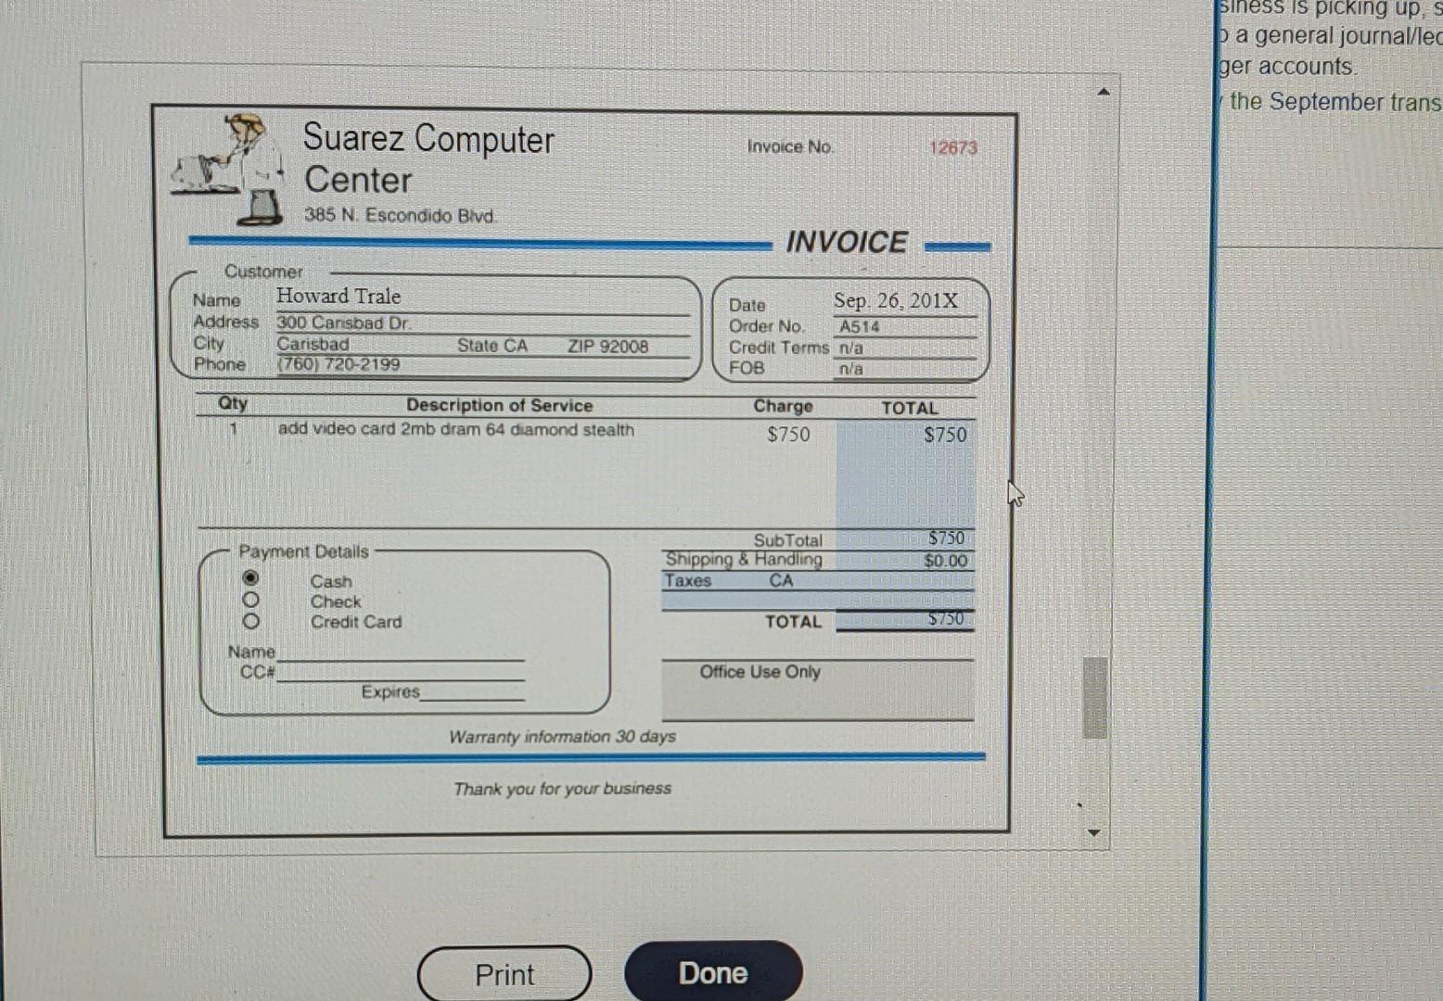Click the customer name Howard Trale field
Screen dimensions: 1443x1001
coord(338,296)
